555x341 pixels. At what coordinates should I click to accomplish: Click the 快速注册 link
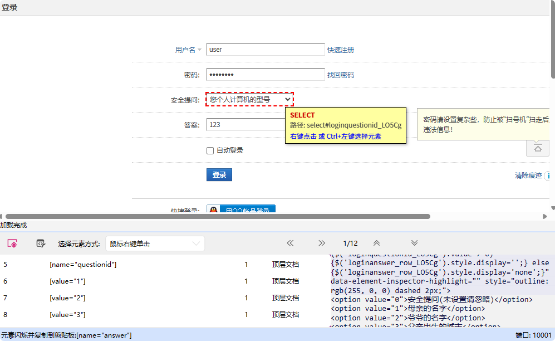coord(341,50)
